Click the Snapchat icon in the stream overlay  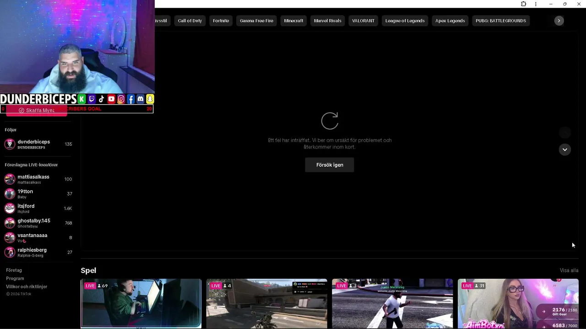click(150, 99)
